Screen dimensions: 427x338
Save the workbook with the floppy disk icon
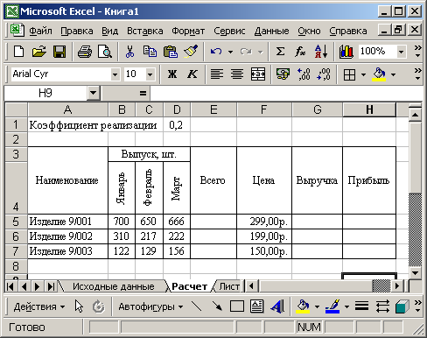pyautogui.click(x=59, y=52)
